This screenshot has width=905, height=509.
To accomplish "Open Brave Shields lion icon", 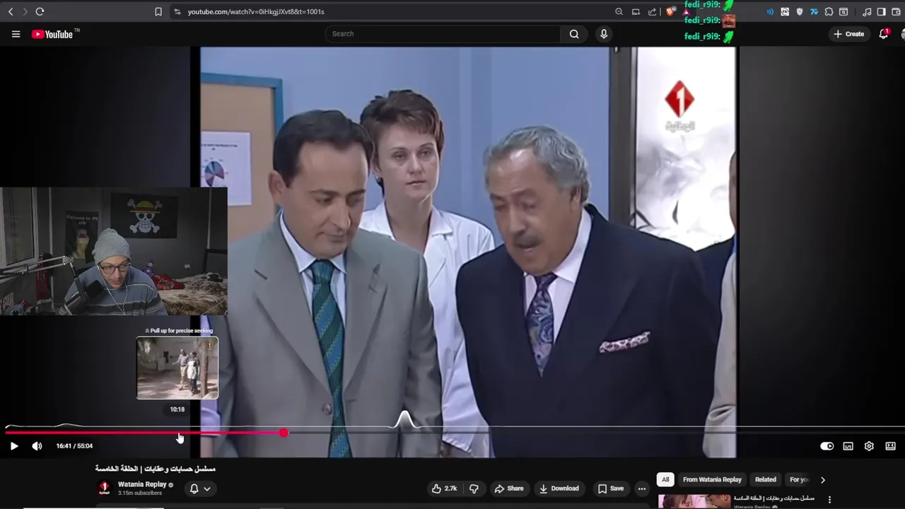I will [x=671, y=11].
